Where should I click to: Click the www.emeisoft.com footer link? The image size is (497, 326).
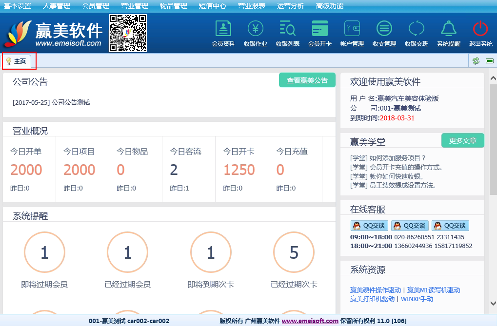click(310, 321)
